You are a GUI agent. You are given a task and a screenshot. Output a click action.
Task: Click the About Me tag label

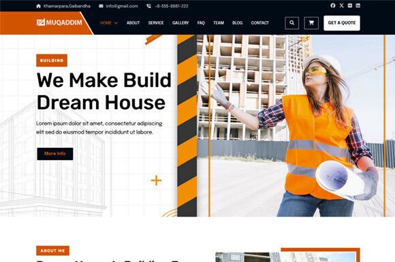[52, 250]
